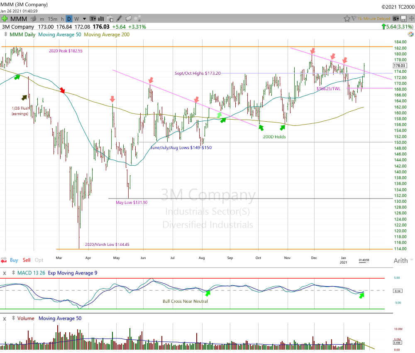415x353 pixels.
Task: Select the 15m timeframe
Action: (x=52, y=19)
